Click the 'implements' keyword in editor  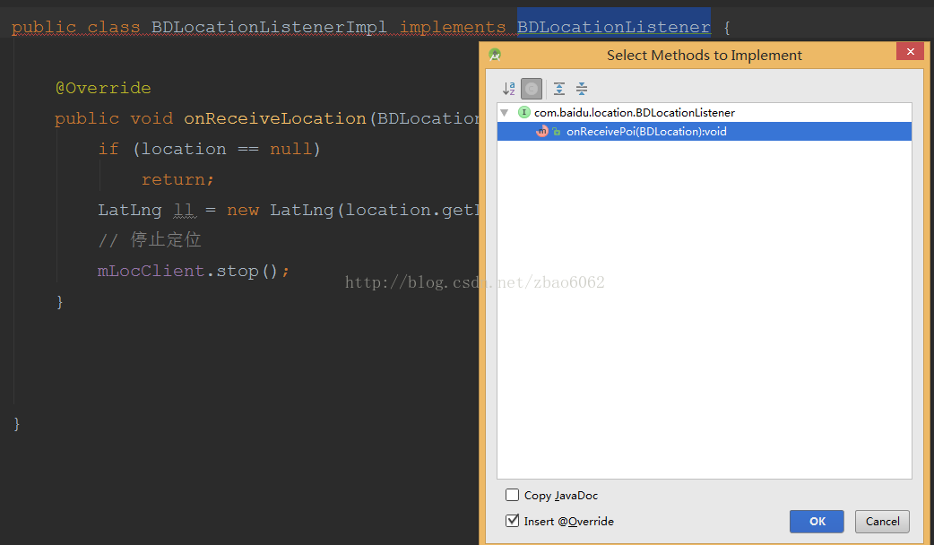453,28
